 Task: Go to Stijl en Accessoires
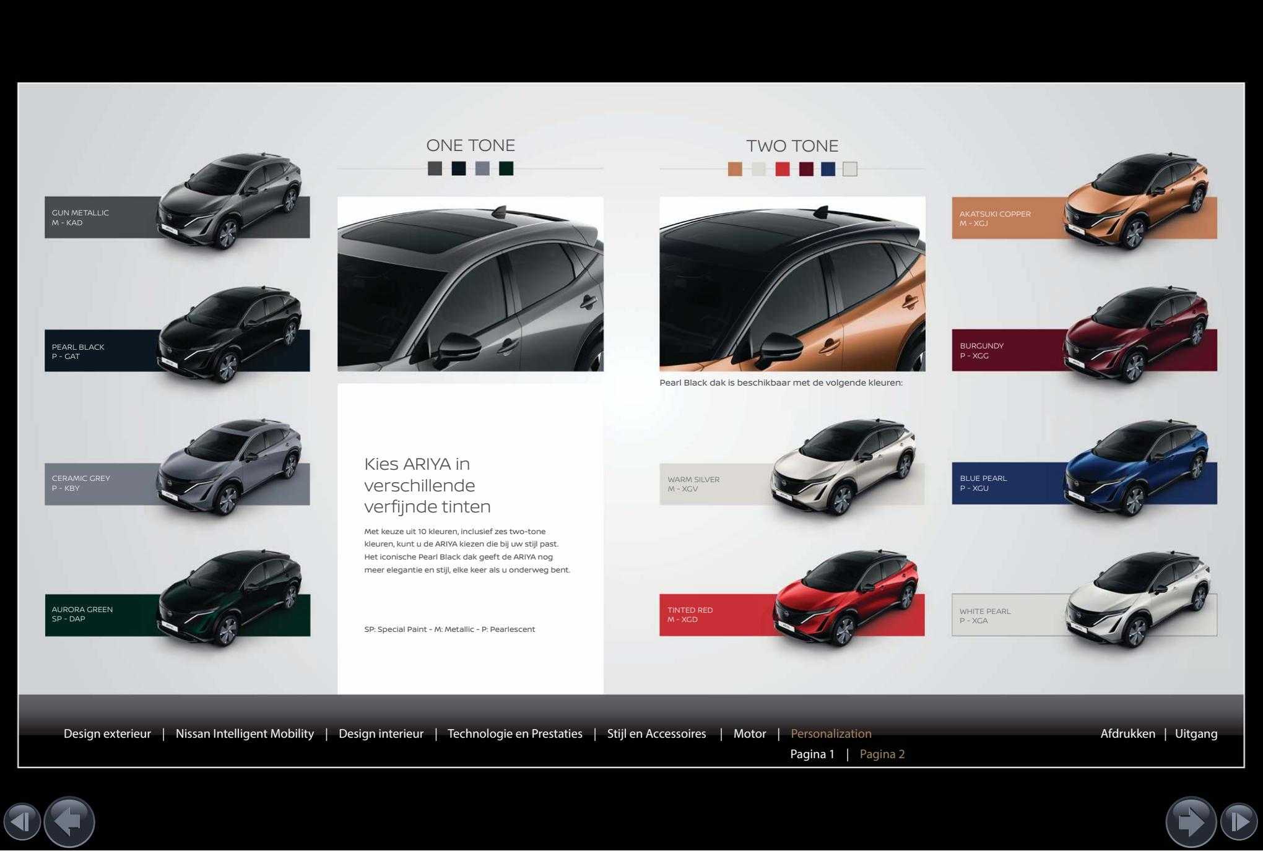coord(656,733)
